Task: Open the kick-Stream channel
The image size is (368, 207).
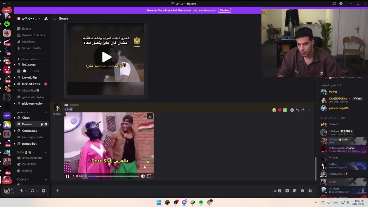Action: (32, 84)
